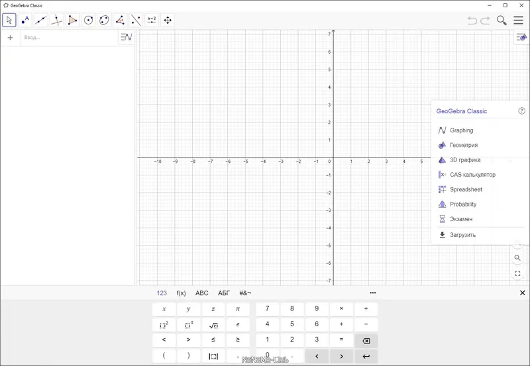Viewport: 530px width, 366px height.
Task: Select the Reflect about Line tool
Action: (x=136, y=21)
